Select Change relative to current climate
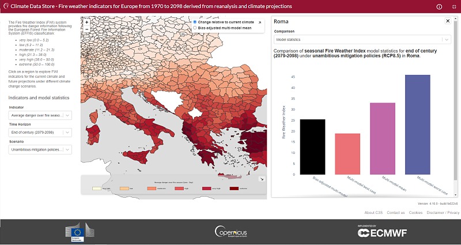The height and width of the screenshot is (245, 461). tap(194, 22)
